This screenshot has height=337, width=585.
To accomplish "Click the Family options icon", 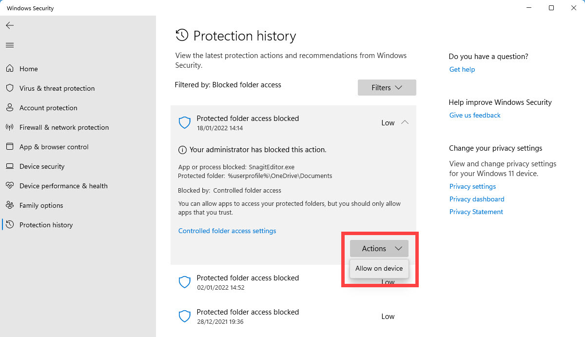I will coord(9,205).
